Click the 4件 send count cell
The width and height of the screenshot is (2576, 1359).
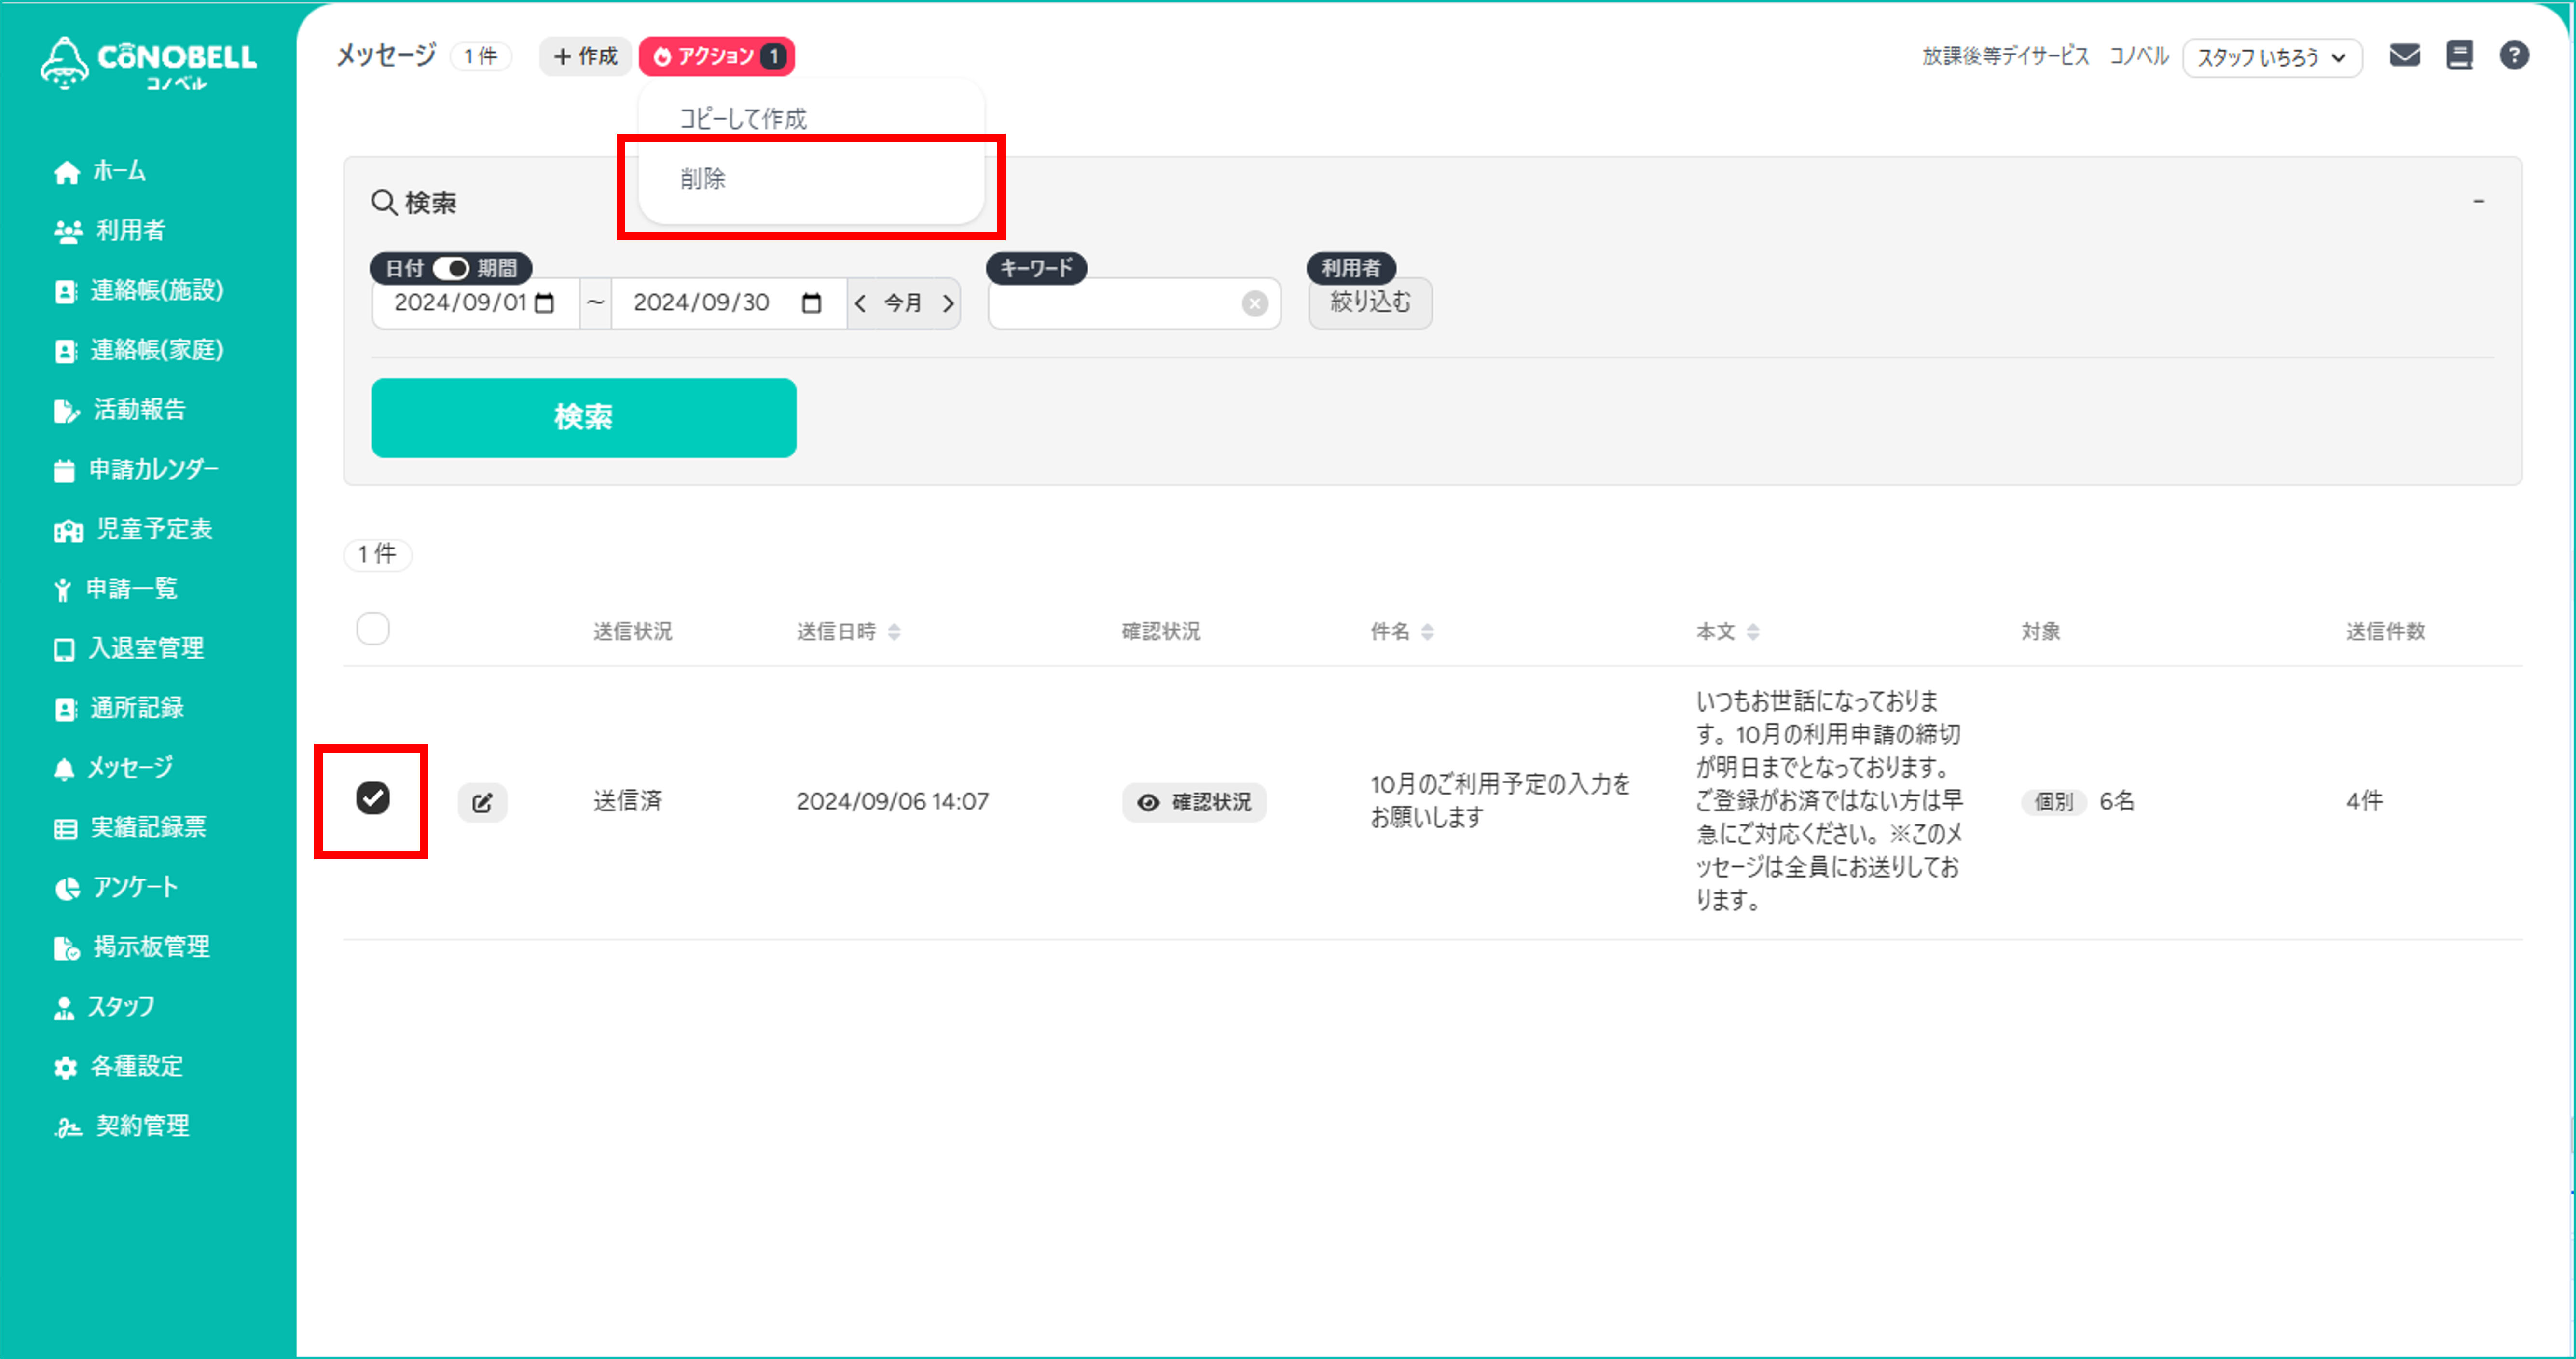pos(2365,801)
